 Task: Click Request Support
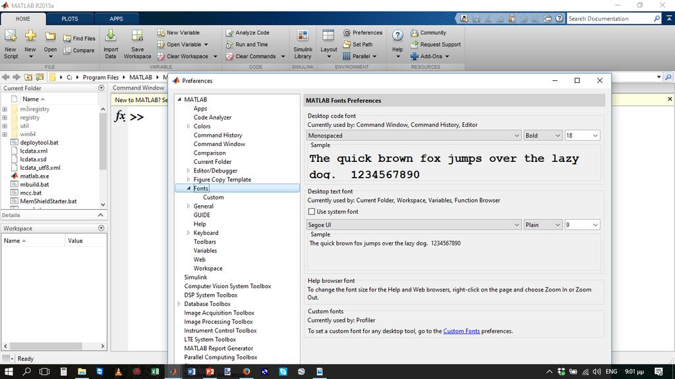click(x=436, y=44)
